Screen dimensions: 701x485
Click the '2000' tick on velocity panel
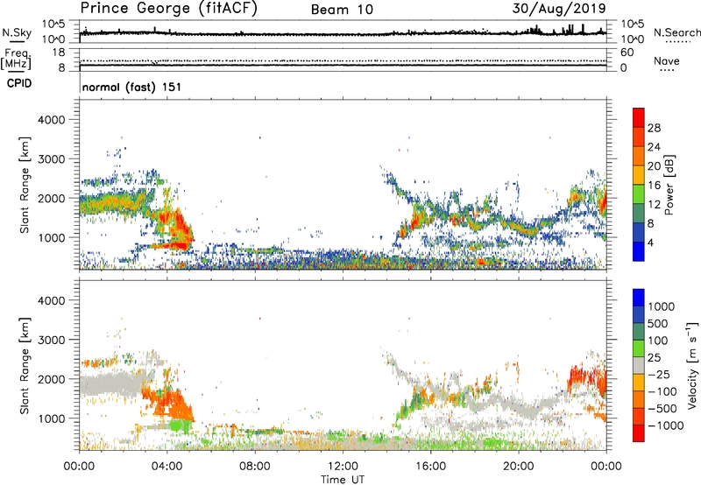click(51, 379)
